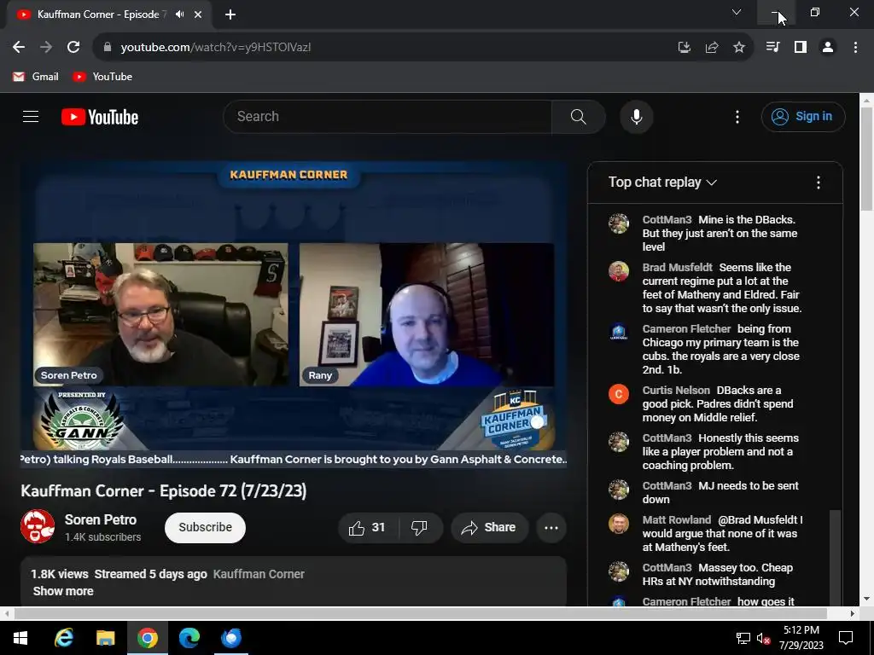
Task: Go back with browser back arrow
Action: [x=19, y=48]
